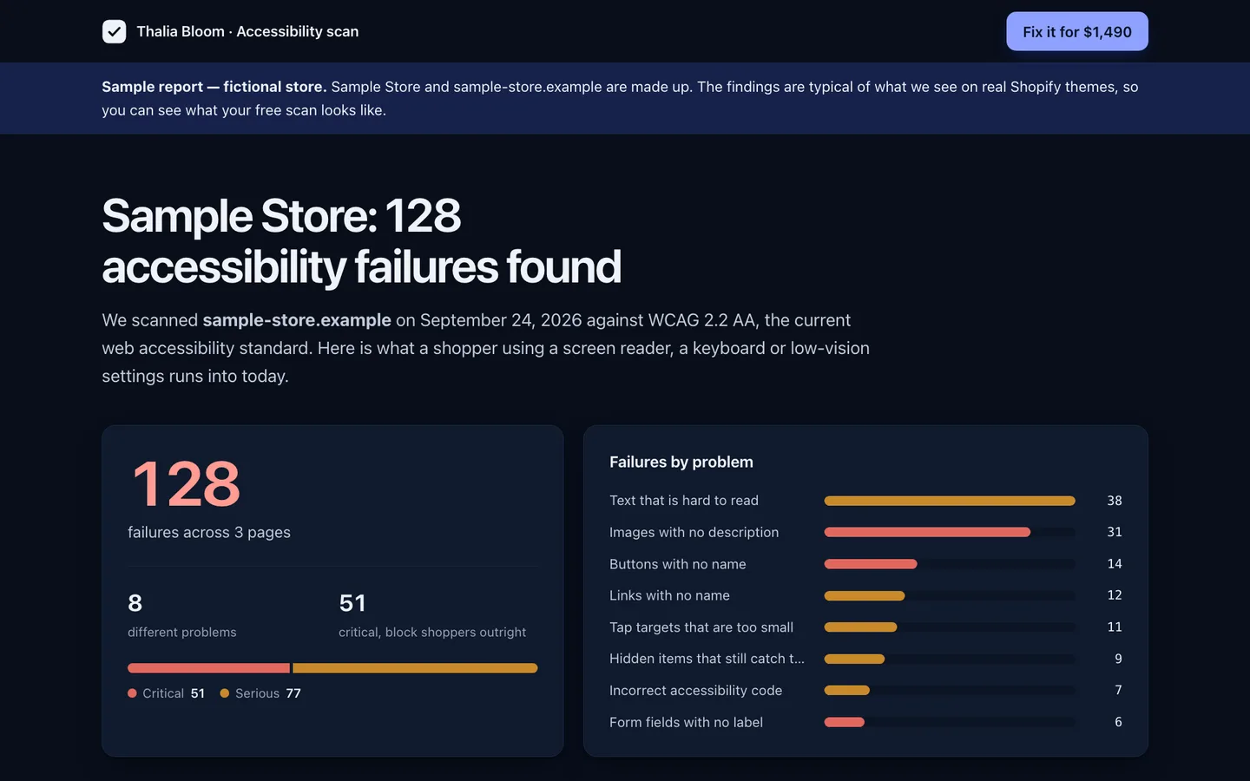Open the Thalia Bloom · Accessibility scan title

coord(247,31)
